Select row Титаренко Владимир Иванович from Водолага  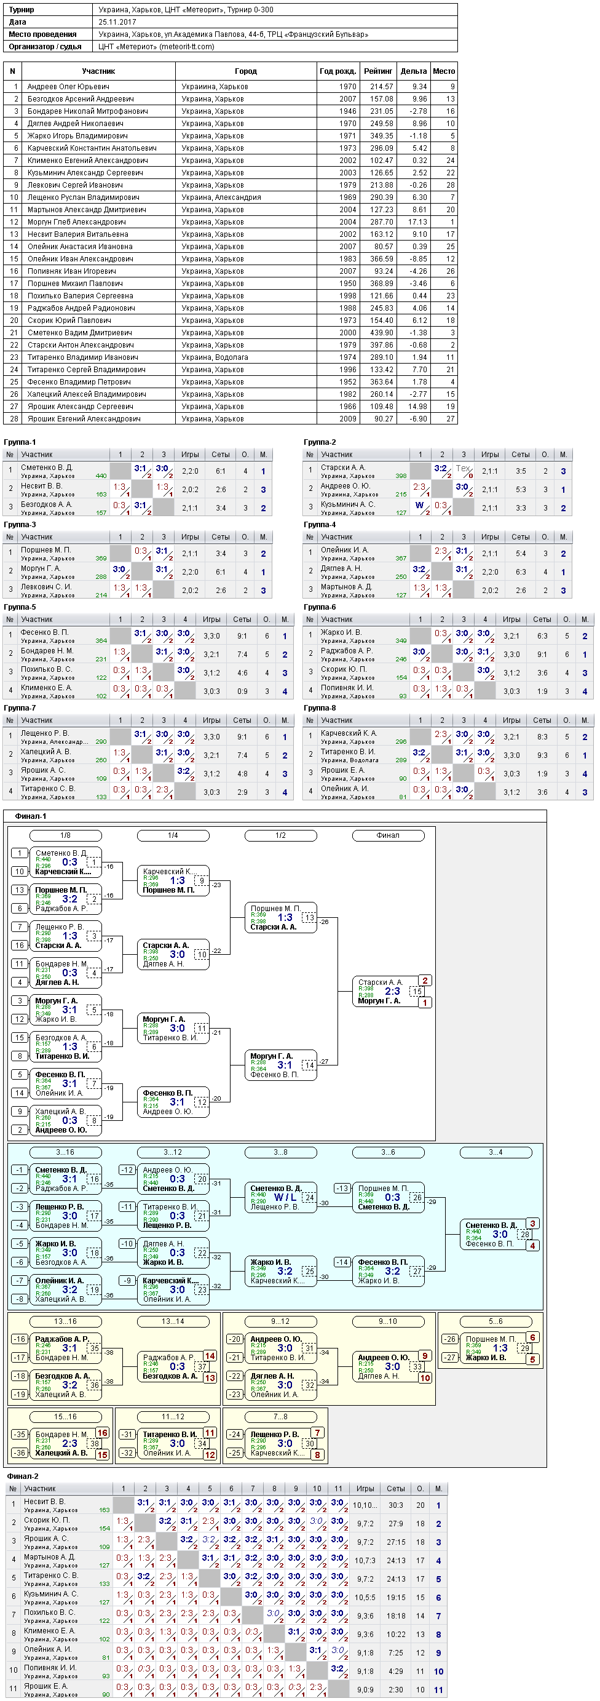pos(231,357)
